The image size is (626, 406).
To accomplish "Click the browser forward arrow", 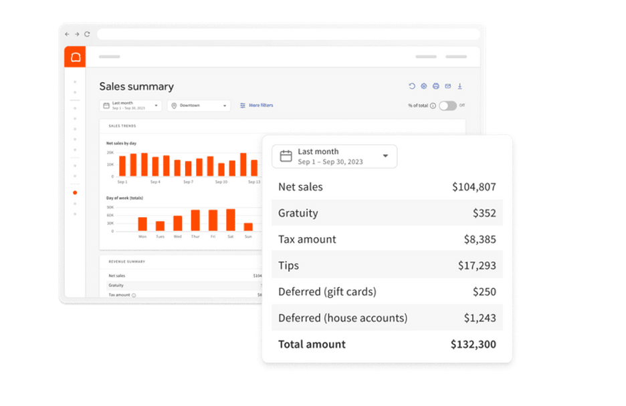I will 77,34.
